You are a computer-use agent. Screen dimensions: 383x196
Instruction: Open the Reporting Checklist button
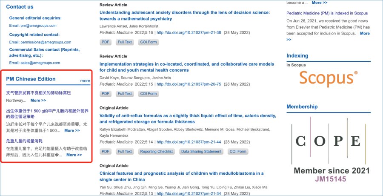pyautogui.click(x=157, y=151)
